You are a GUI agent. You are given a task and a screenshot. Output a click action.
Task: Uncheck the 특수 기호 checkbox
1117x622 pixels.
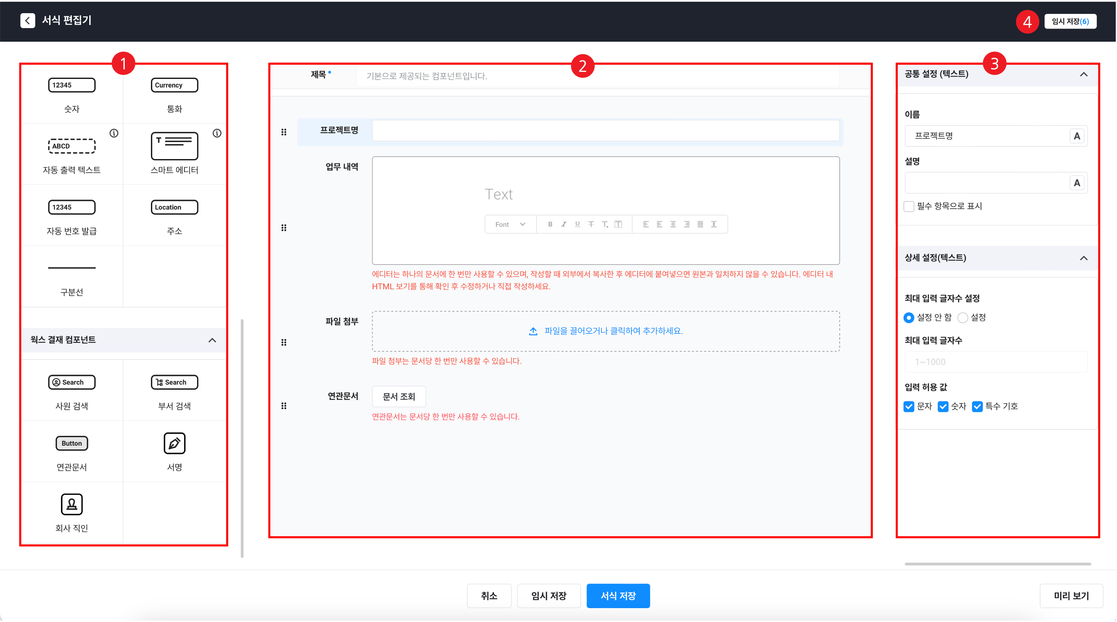[x=978, y=406]
